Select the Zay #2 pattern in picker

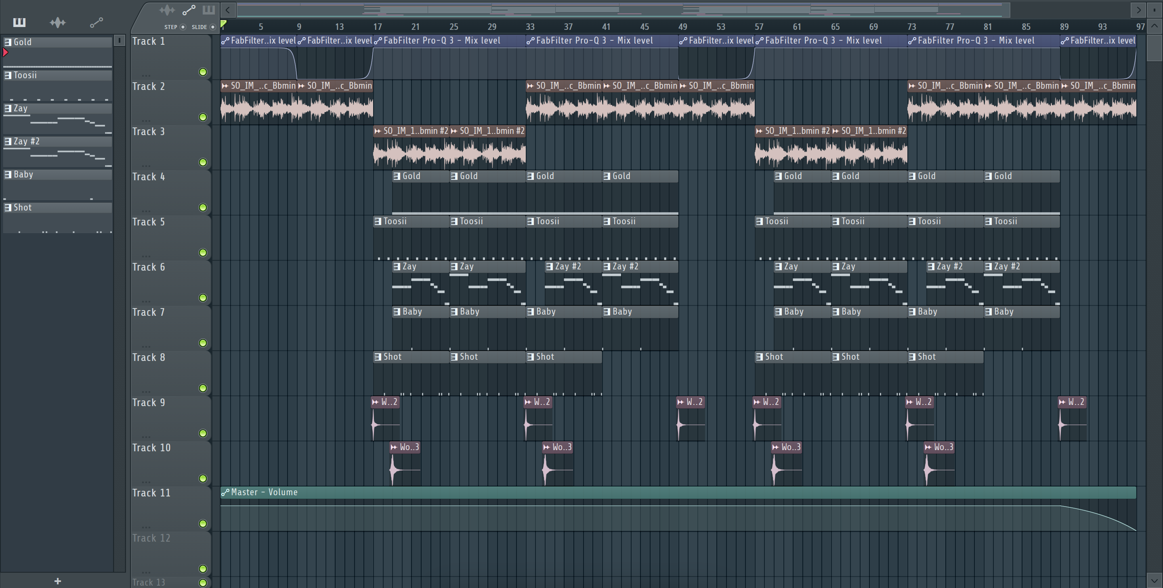click(57, 141)
